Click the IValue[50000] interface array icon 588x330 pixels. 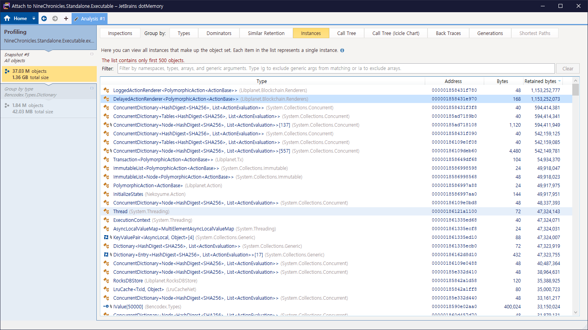point(107,306)
